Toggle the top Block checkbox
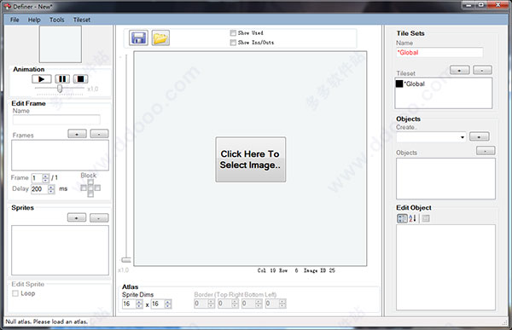This screenshot has width=512, height=330. [90, 182]
